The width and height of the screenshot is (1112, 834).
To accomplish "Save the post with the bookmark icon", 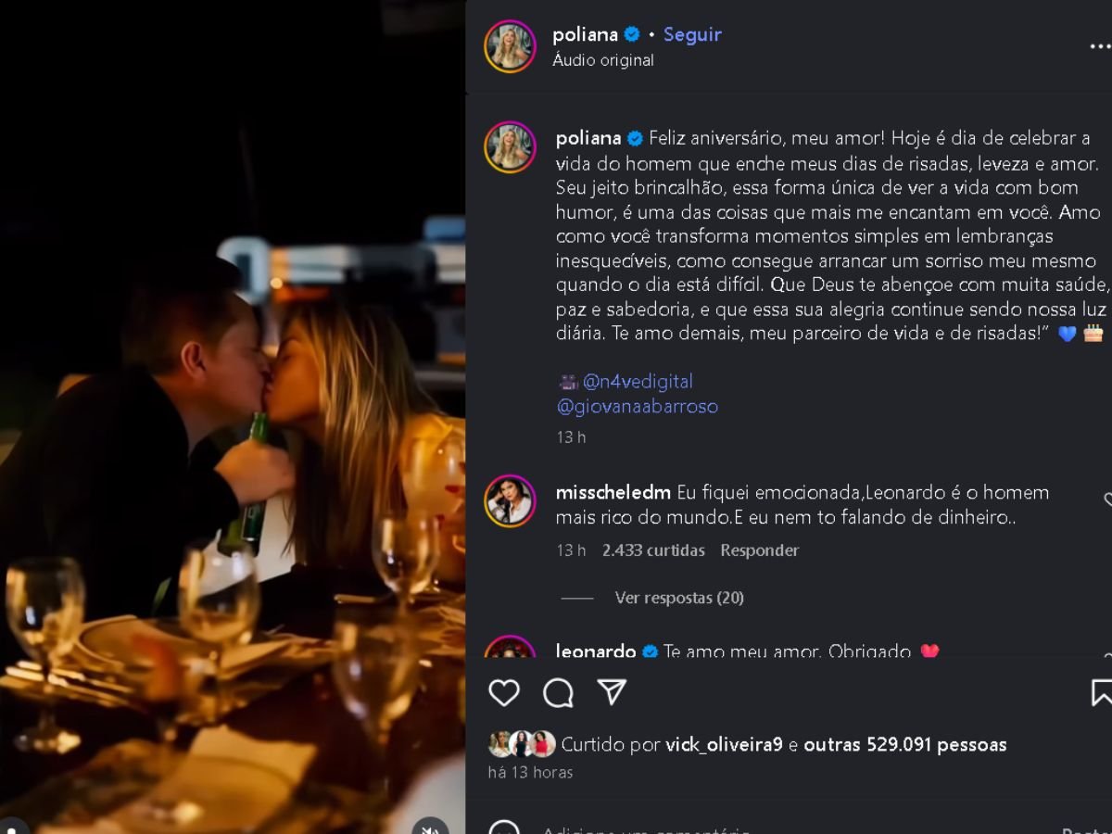I will point(1102,693).
